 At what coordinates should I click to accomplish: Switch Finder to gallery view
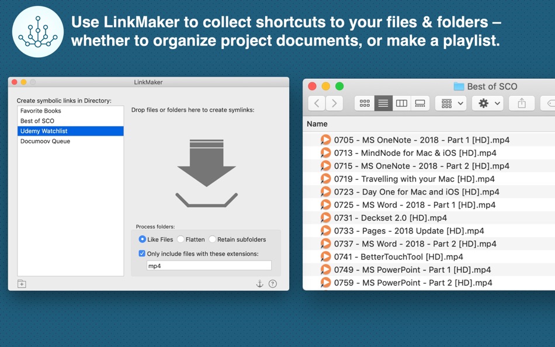pos(420,103)
